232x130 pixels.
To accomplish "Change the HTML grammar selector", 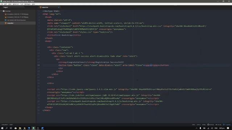I will click(204, 125).
